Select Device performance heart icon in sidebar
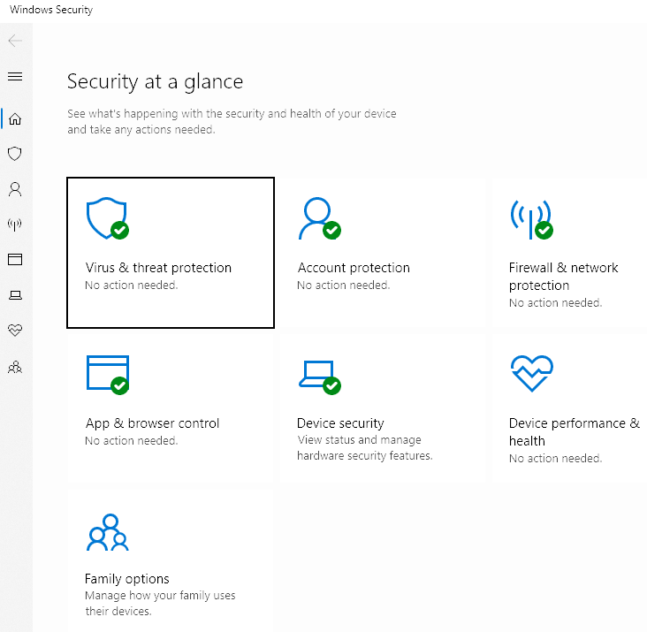 (x=15, y=330)
